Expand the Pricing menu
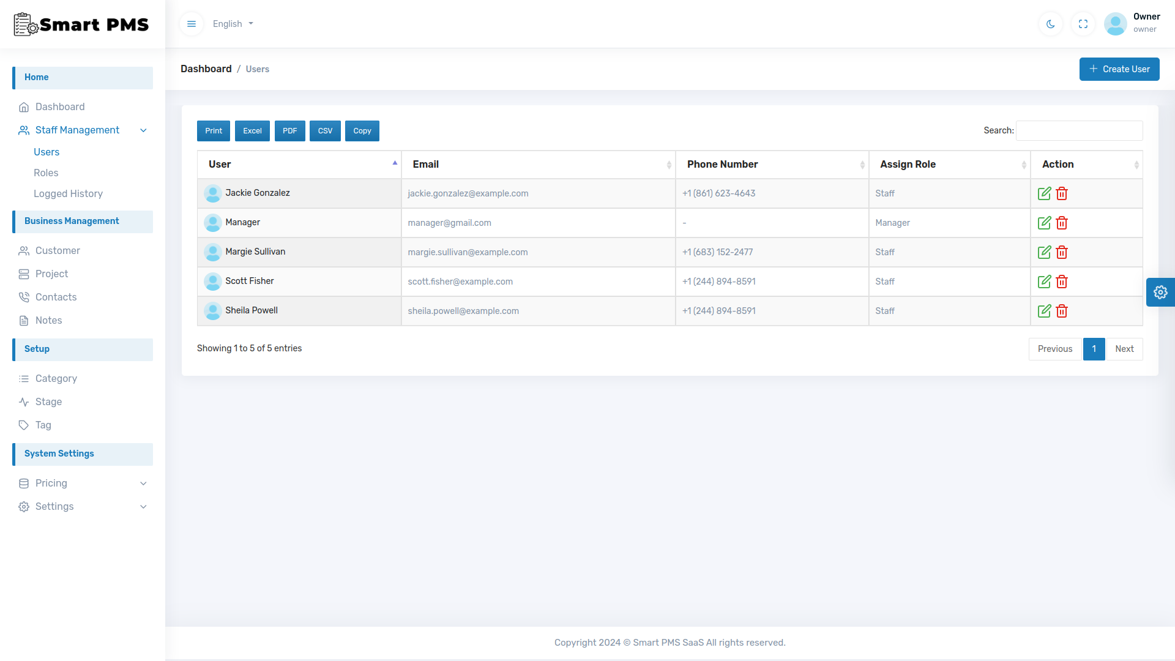Viewport: 1175px width, 661px height. (143, 484)
